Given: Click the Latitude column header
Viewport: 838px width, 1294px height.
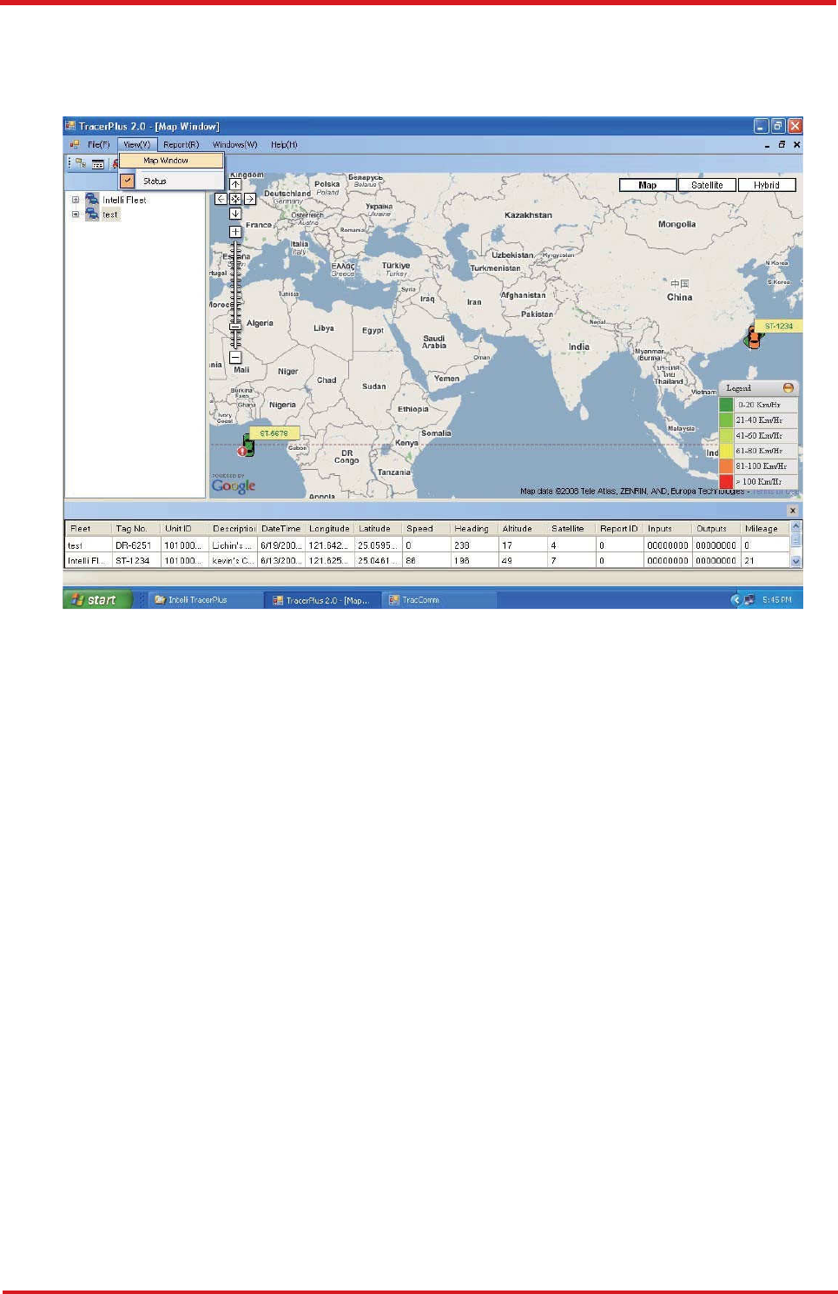Looking at the screenshot, I should click(379, 528).
